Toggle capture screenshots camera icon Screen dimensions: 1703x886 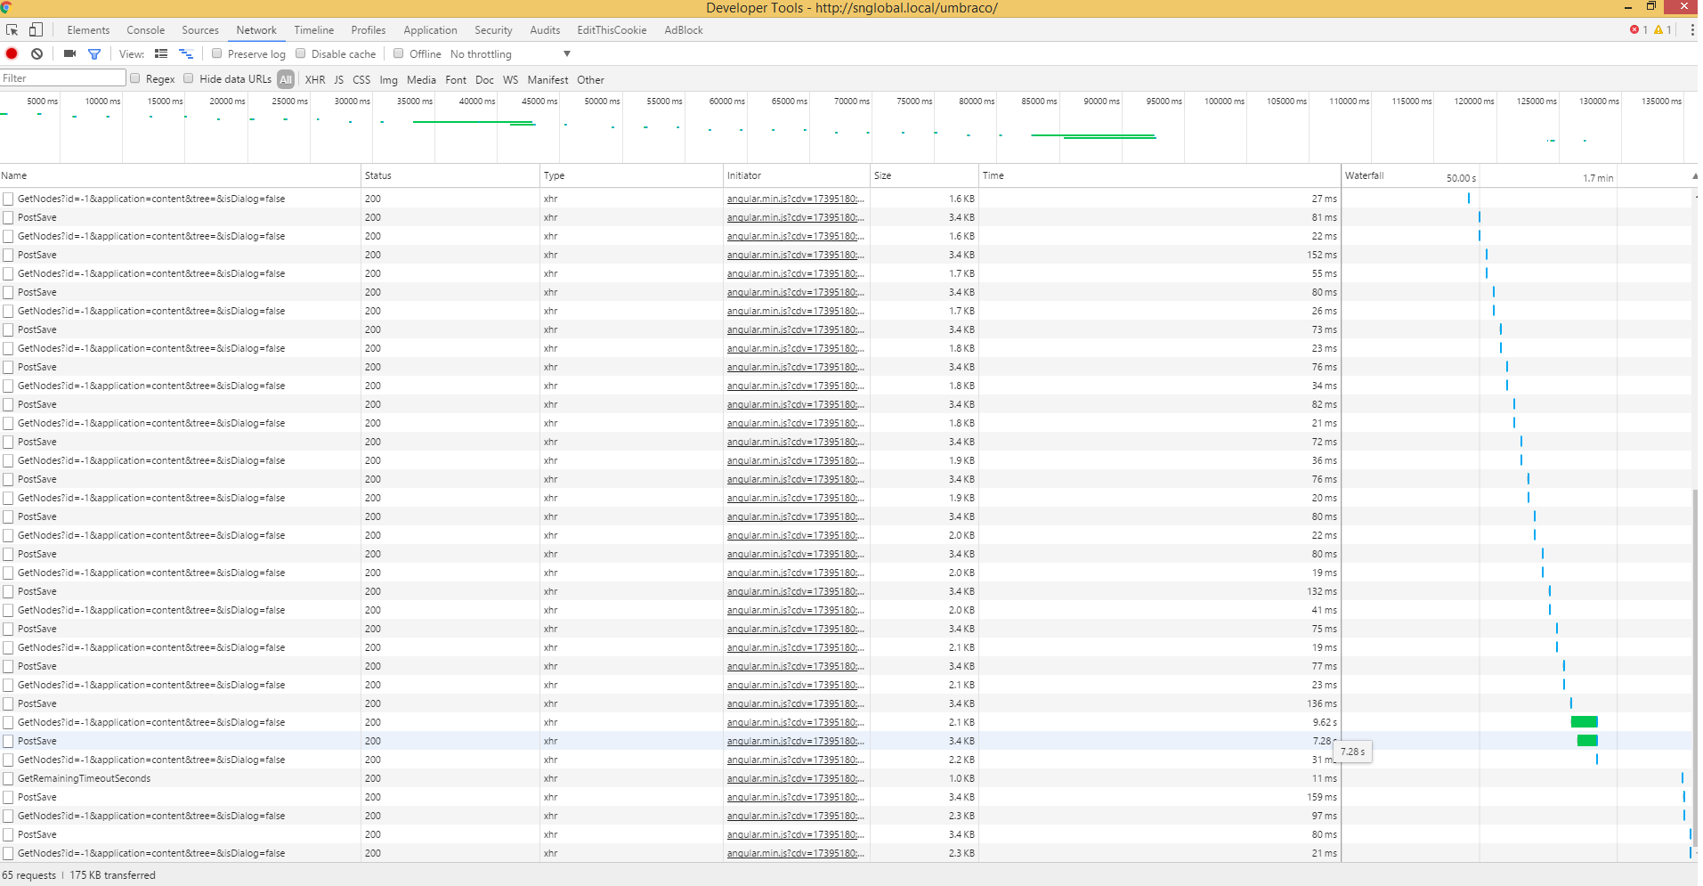click(x=69, y=54)
